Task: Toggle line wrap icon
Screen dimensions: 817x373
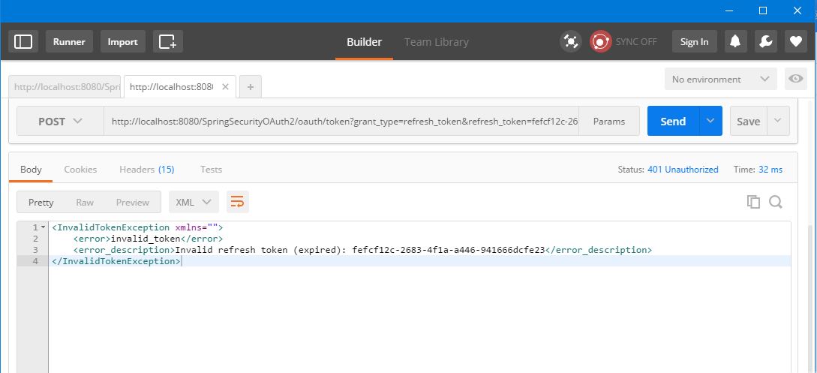Action: coord(238,202)
